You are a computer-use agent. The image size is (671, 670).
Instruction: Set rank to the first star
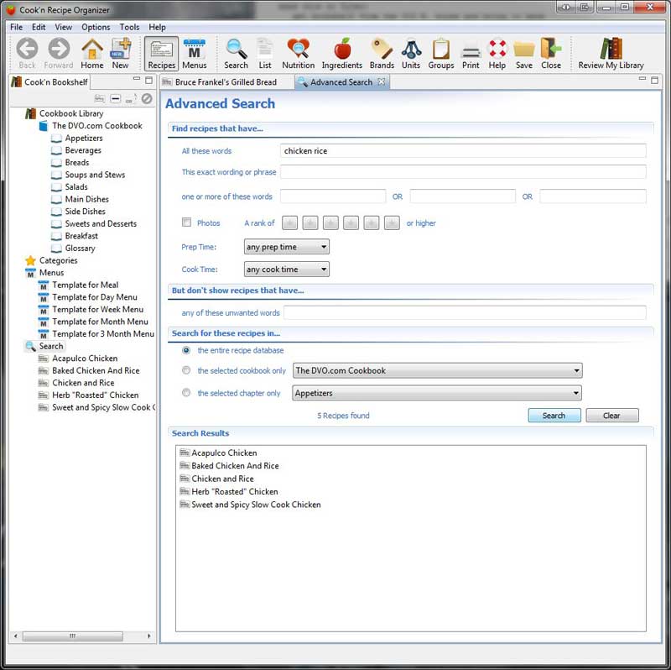click(x=289, y=222)
